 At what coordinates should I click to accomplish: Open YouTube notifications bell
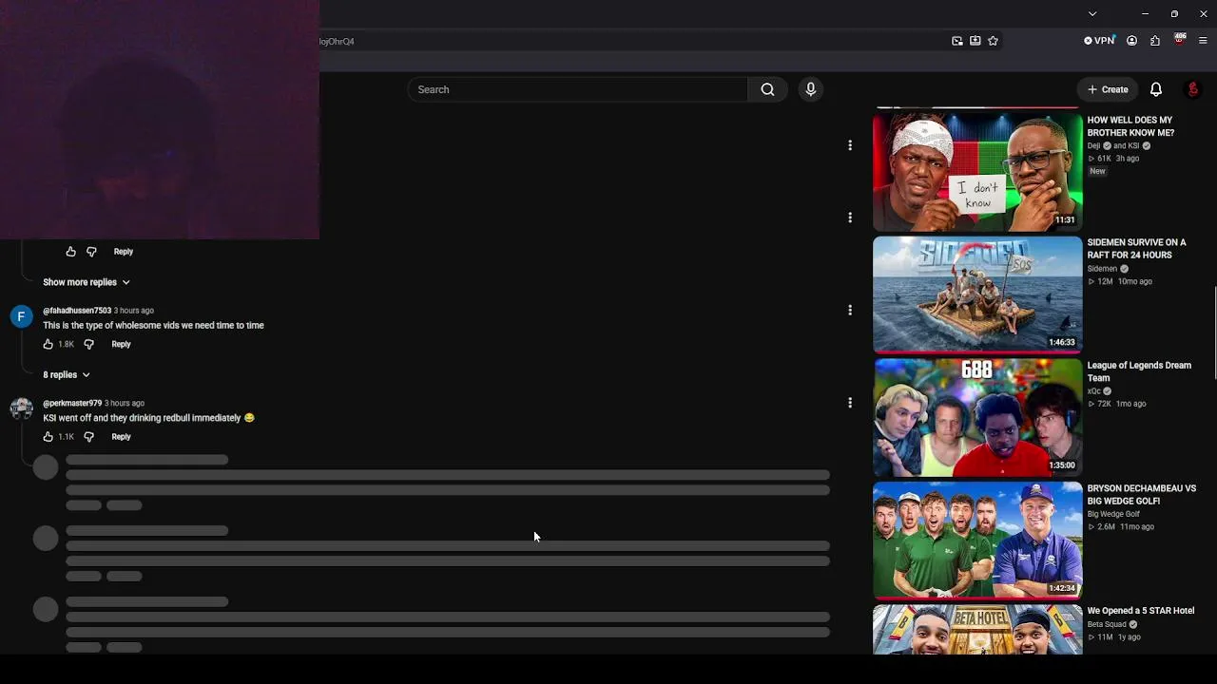click(1156, 89)
